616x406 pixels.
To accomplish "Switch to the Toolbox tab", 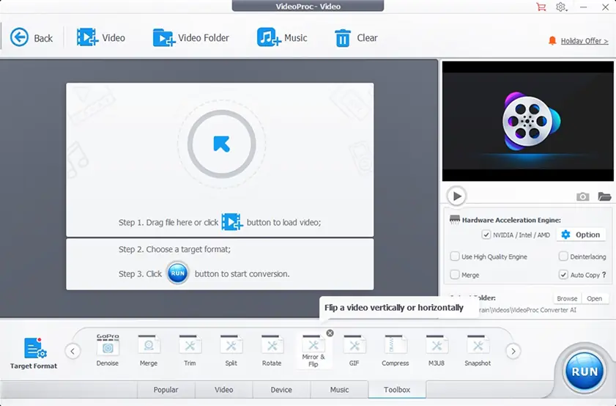I will pyautogui.click(x=397, y=389).
